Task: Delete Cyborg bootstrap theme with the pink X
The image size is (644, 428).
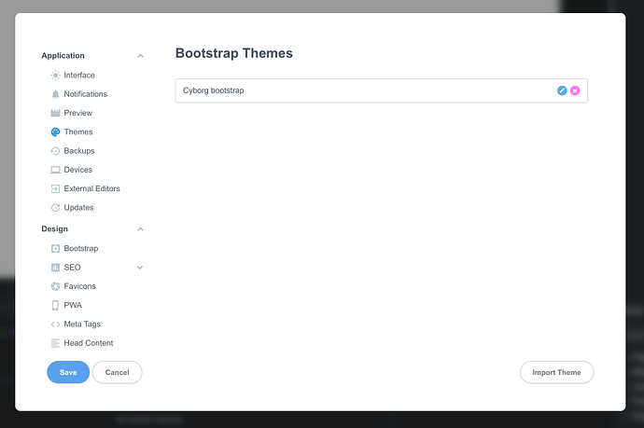Action: (x=575, y=90)
